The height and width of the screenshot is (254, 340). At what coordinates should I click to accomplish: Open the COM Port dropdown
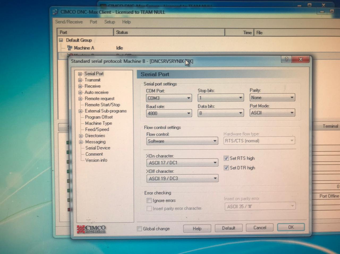click(x=169, y=98)
